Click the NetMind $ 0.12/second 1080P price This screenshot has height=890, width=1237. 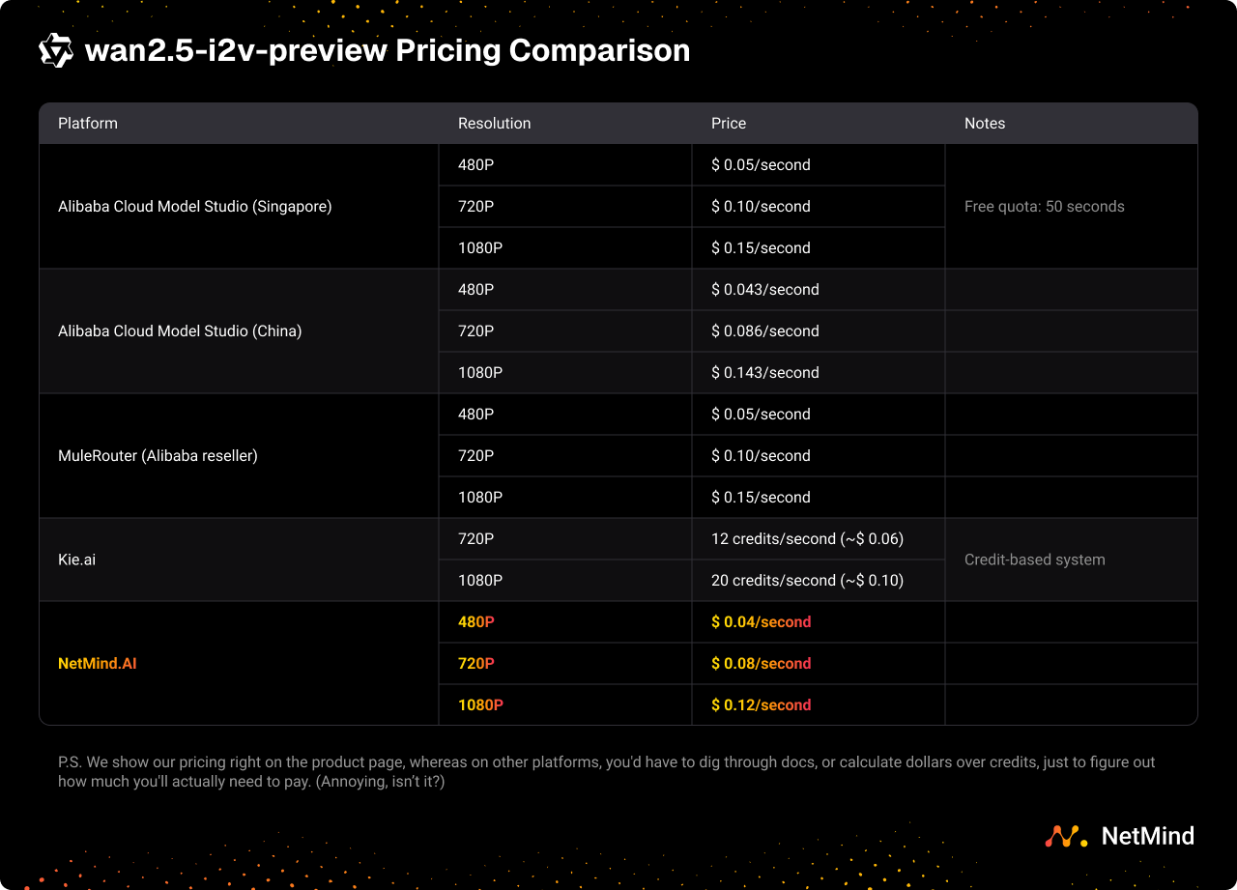761,705
